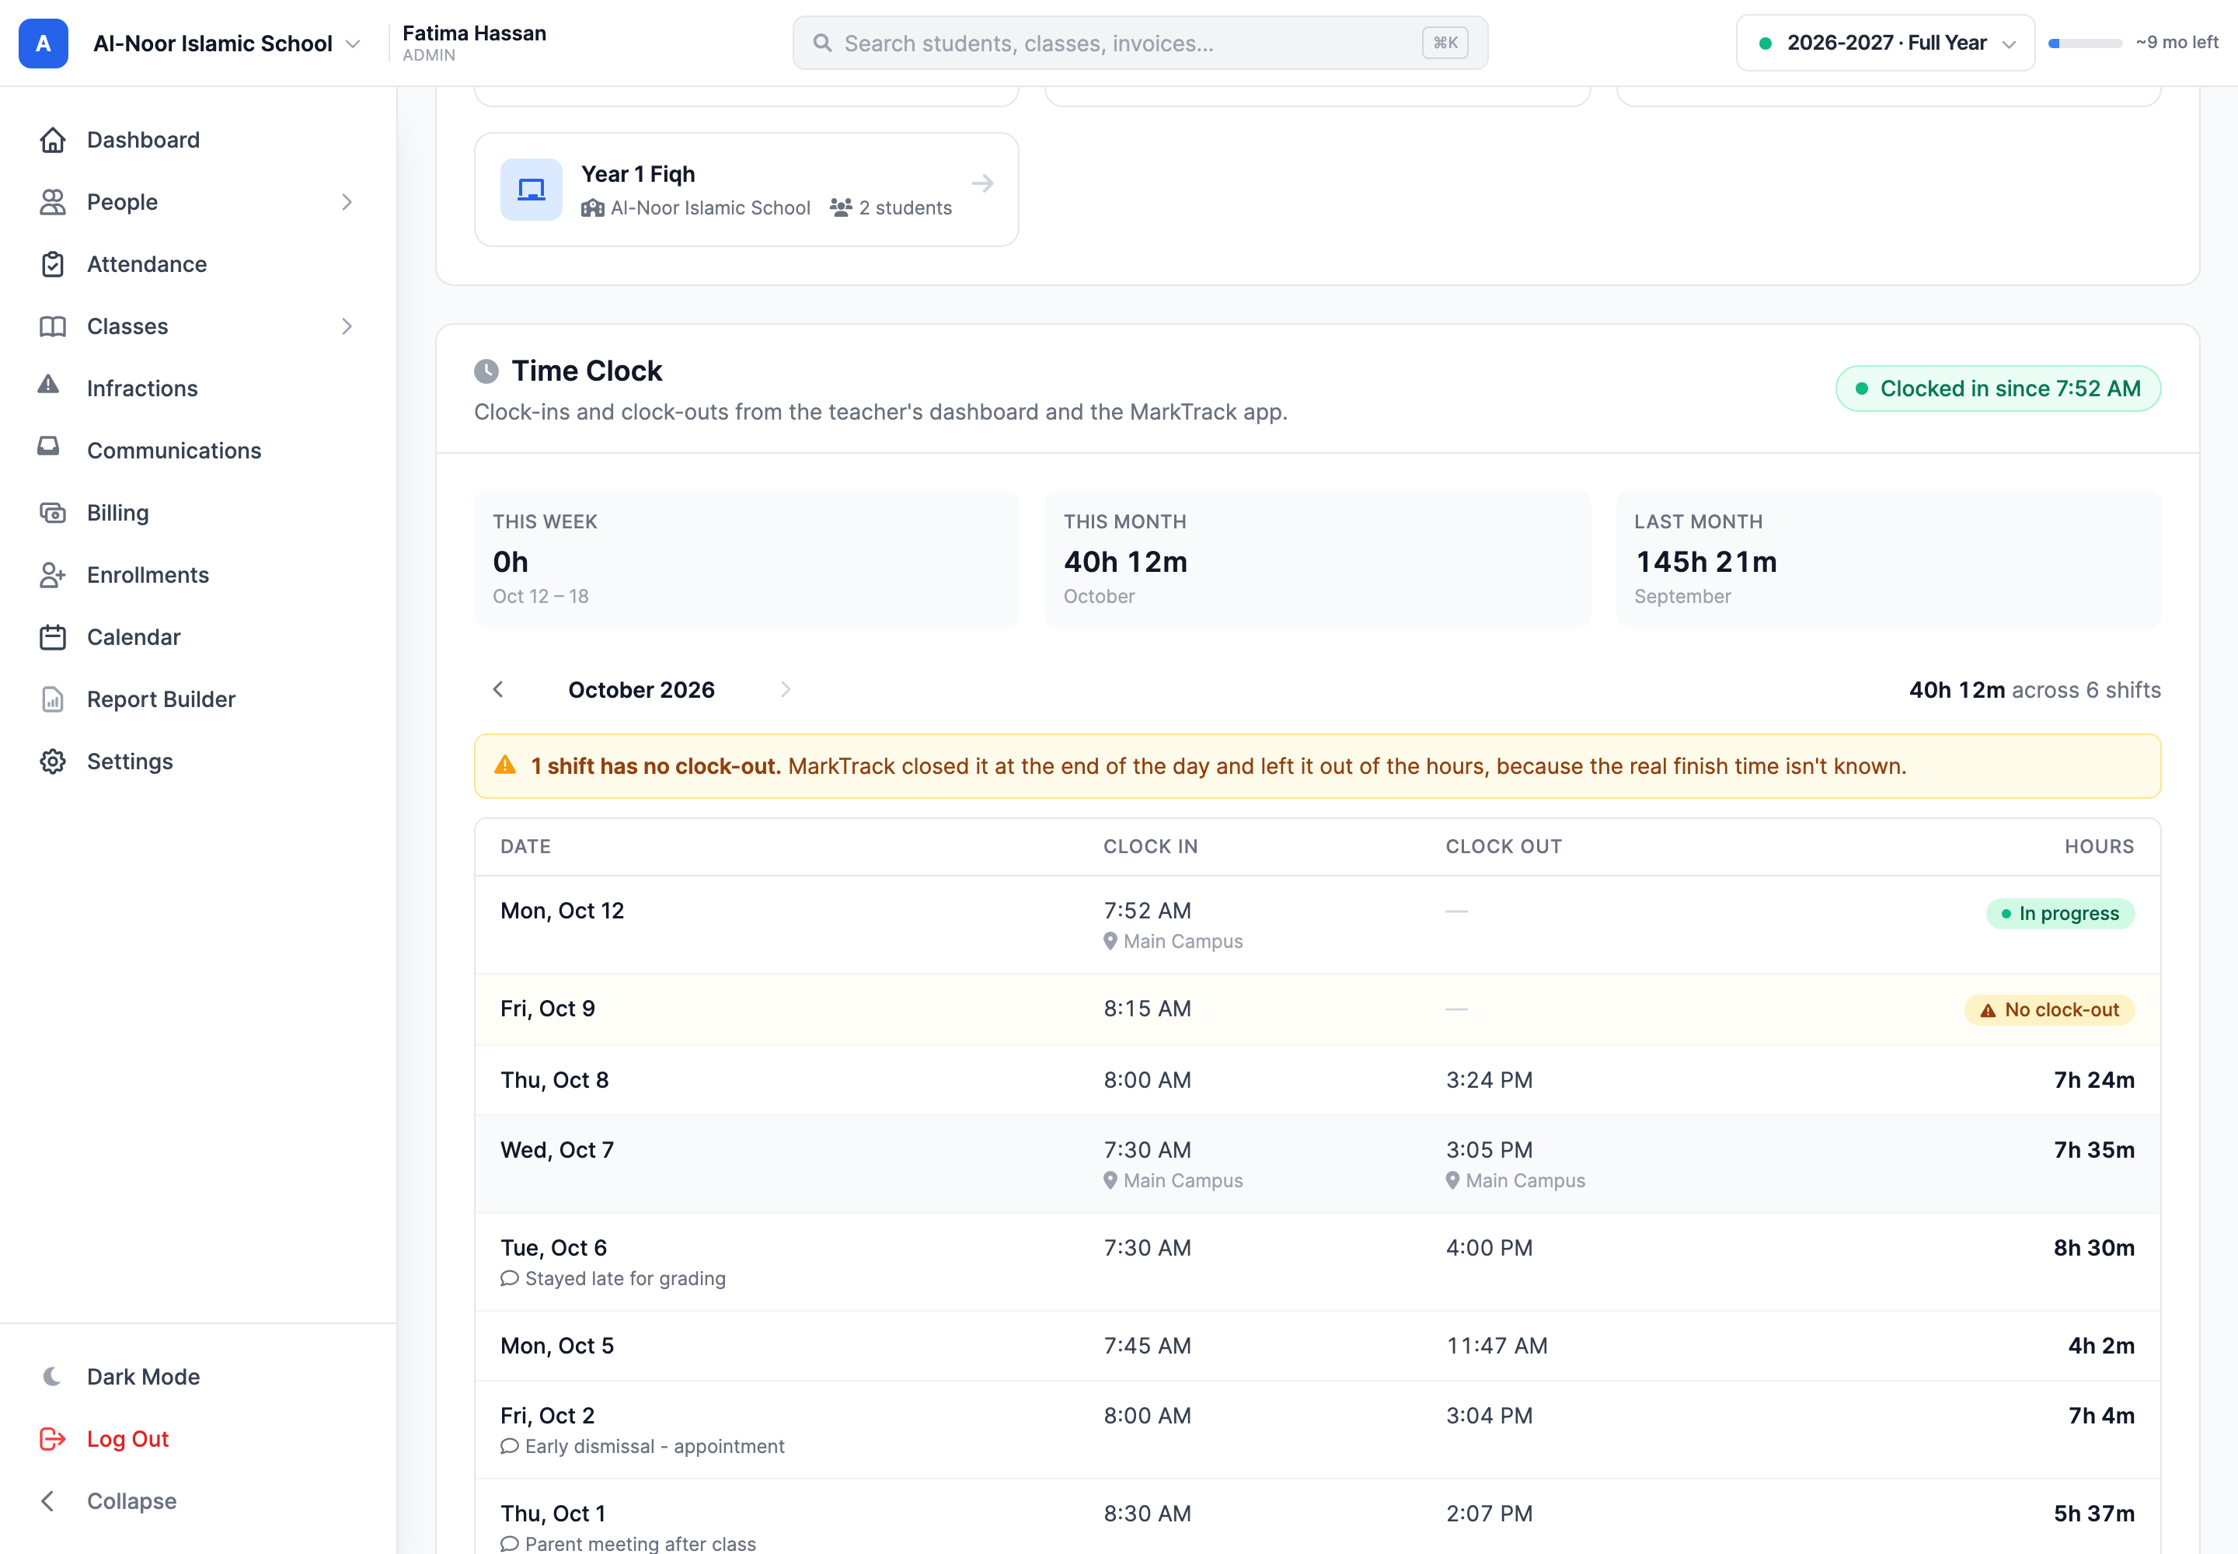Click the Year 1 Fiqh arrow
This screenshot has width=2238, height=1554.
(x=983, y=184)
